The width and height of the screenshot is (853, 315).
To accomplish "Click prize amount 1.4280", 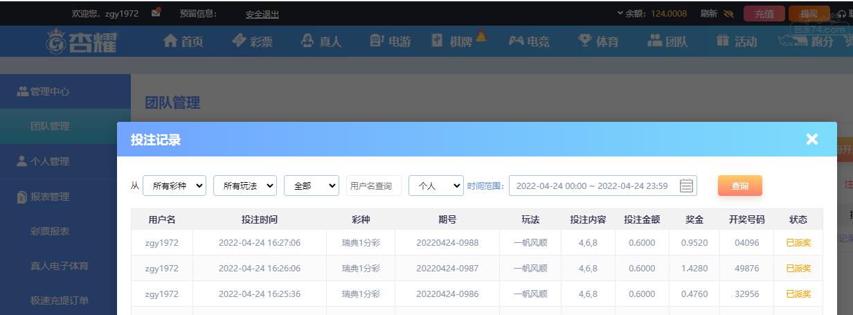I will pyautogui.click(x=694, y=269).
